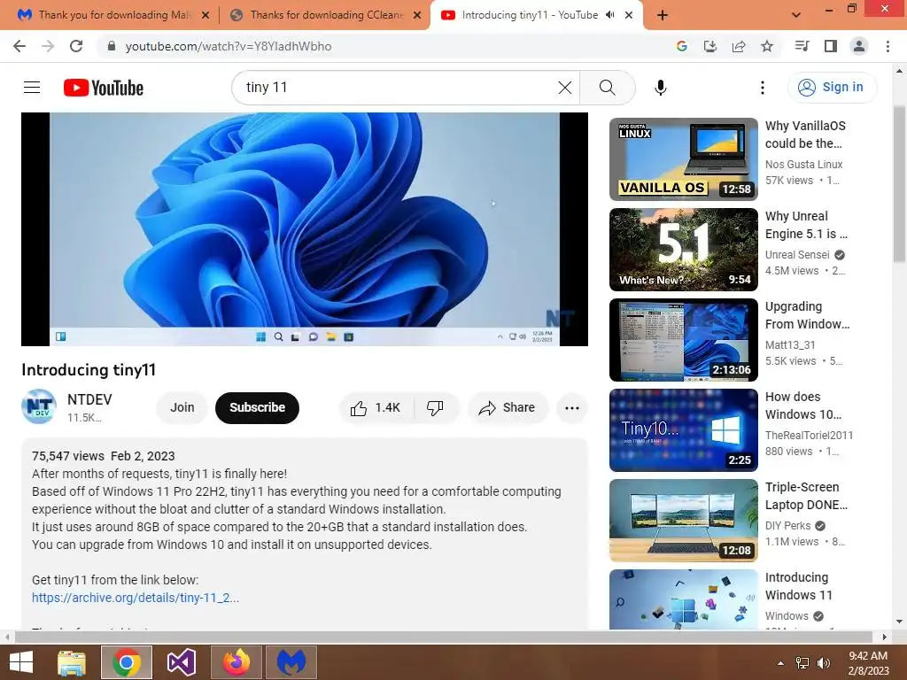
Task: Open the NTDEV channel name link
Action: (x=89, y=399)
